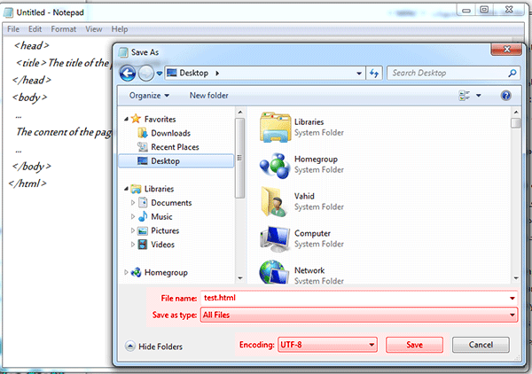Image resolution: width=532 pixels, height=374 pixels.
Task: Expand the Documents library node
Action: click(133, 203)
